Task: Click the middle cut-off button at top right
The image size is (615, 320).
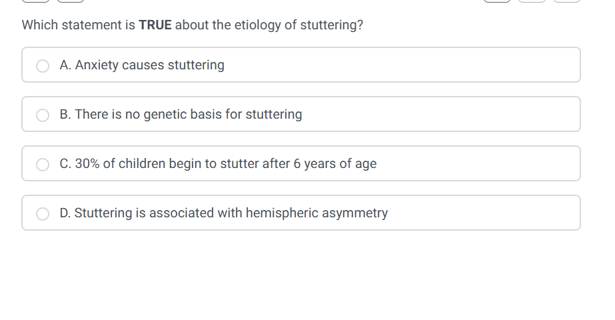Action: [x=532, y=1]
